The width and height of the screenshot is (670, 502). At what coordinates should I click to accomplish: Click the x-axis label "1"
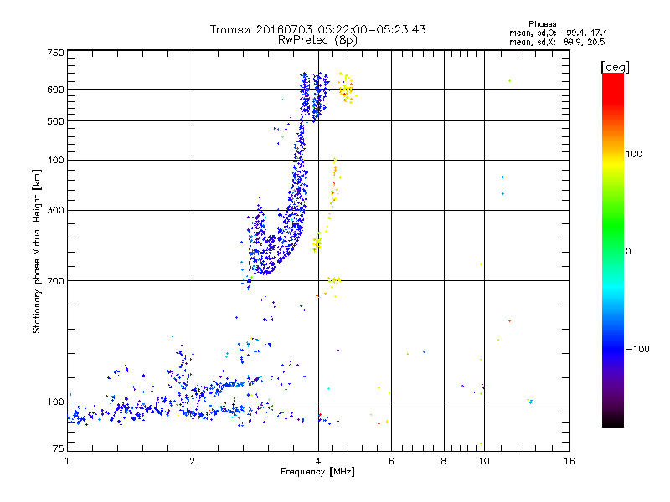67,461
